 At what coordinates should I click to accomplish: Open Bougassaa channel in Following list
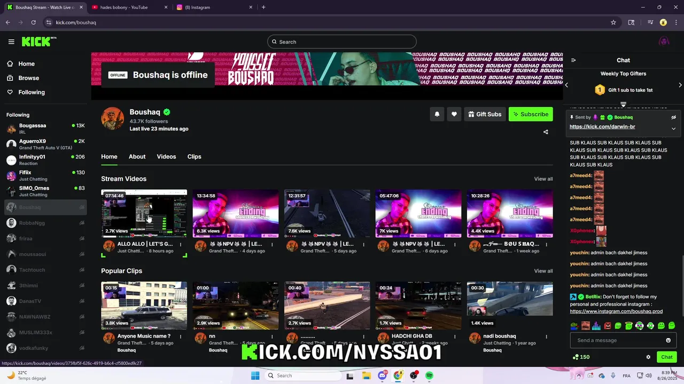45,129
